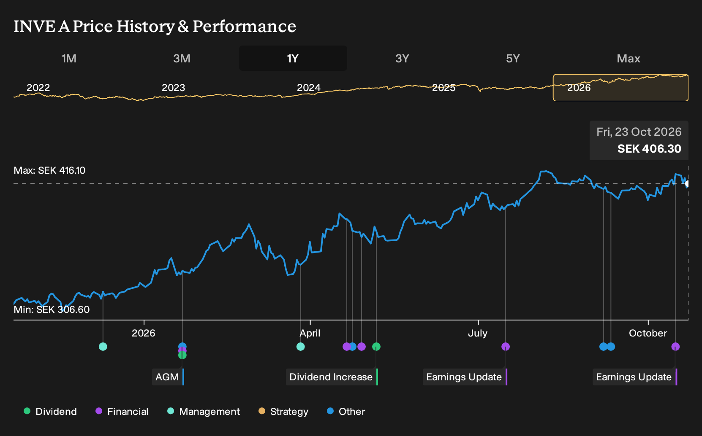This screenshot has width=702, height=436.
Task: Click the 2022 label in the overview chart
Action: point(38,88)
